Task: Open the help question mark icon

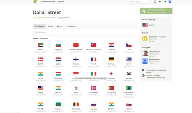Action: (x=155, y=1)
